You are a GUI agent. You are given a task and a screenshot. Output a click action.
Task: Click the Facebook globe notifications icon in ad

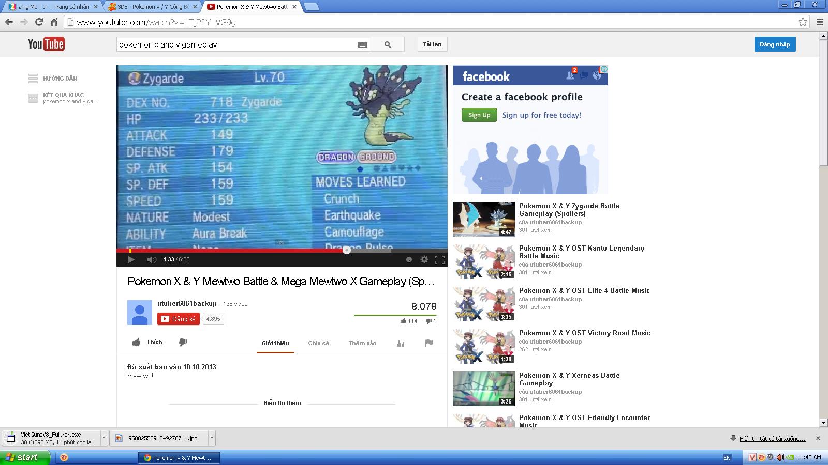(597, 75)
